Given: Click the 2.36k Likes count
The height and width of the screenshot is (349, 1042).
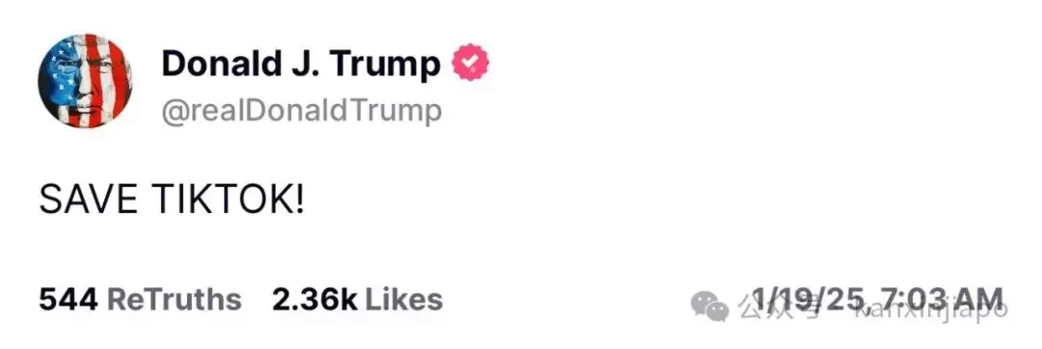Looking at the screenshot, I should point(357,299).
